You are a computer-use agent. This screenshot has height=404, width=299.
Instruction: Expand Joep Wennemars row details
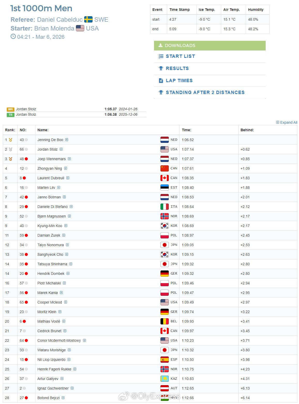tap(69, 159)
